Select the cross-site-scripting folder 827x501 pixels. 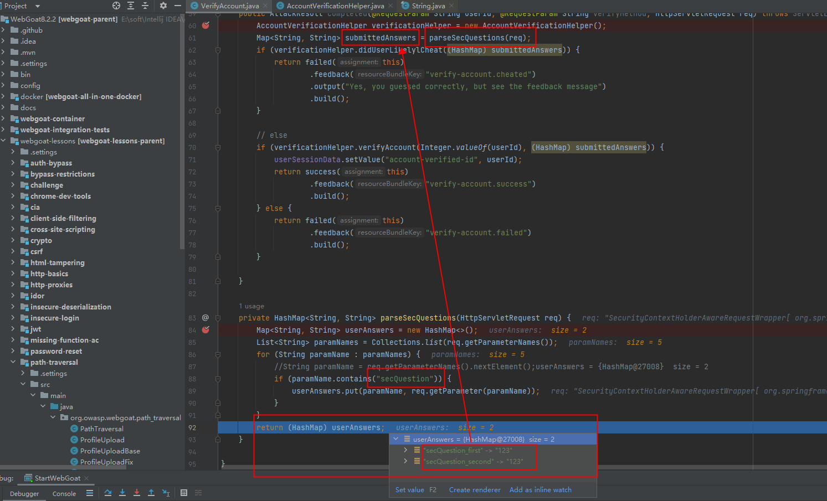(63, 229)
